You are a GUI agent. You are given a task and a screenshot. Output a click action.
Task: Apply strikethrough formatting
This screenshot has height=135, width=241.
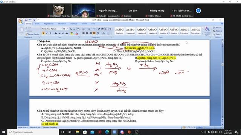[x=56, y=33]
